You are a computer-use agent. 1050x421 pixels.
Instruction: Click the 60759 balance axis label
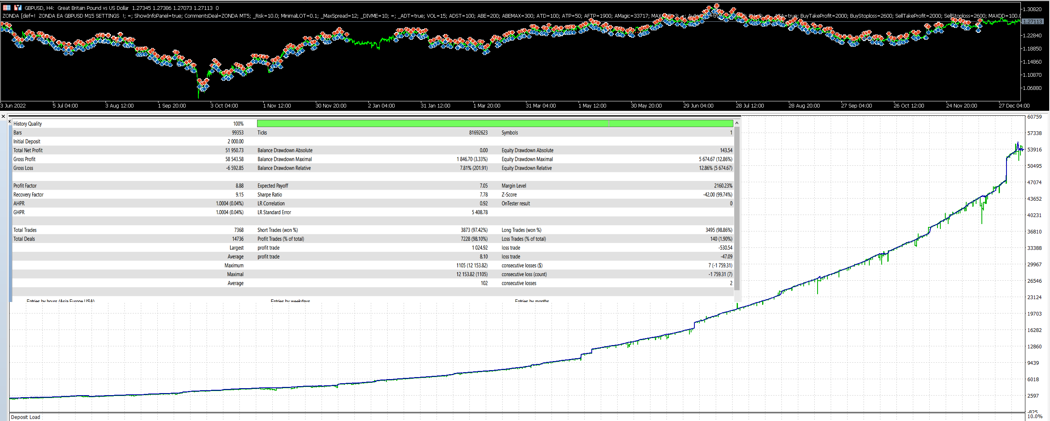tap(1034, 117)
